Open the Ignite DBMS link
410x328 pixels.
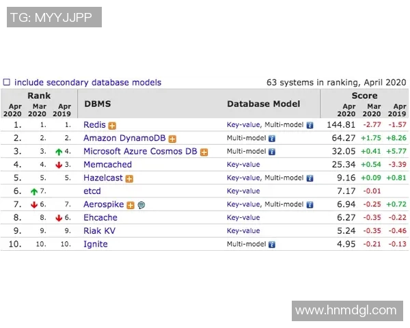pyautogui.click(x=95, y=244)
